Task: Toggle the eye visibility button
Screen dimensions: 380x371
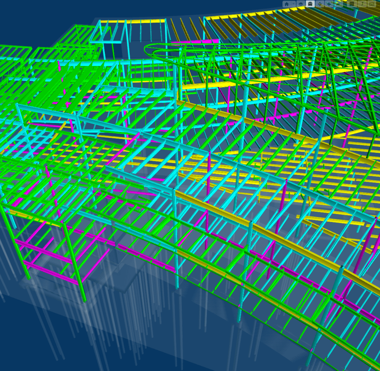Action: (x=301, y=4)
